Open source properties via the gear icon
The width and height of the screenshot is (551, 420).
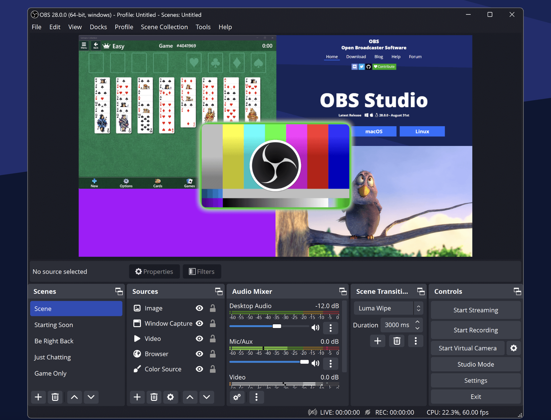171,397
